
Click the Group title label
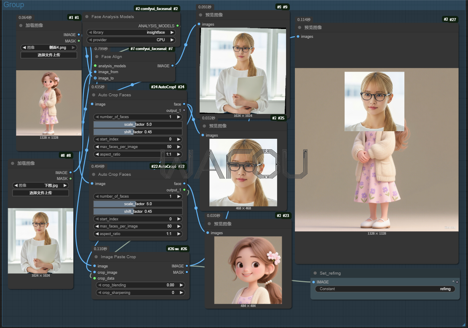tap(14, 5)
